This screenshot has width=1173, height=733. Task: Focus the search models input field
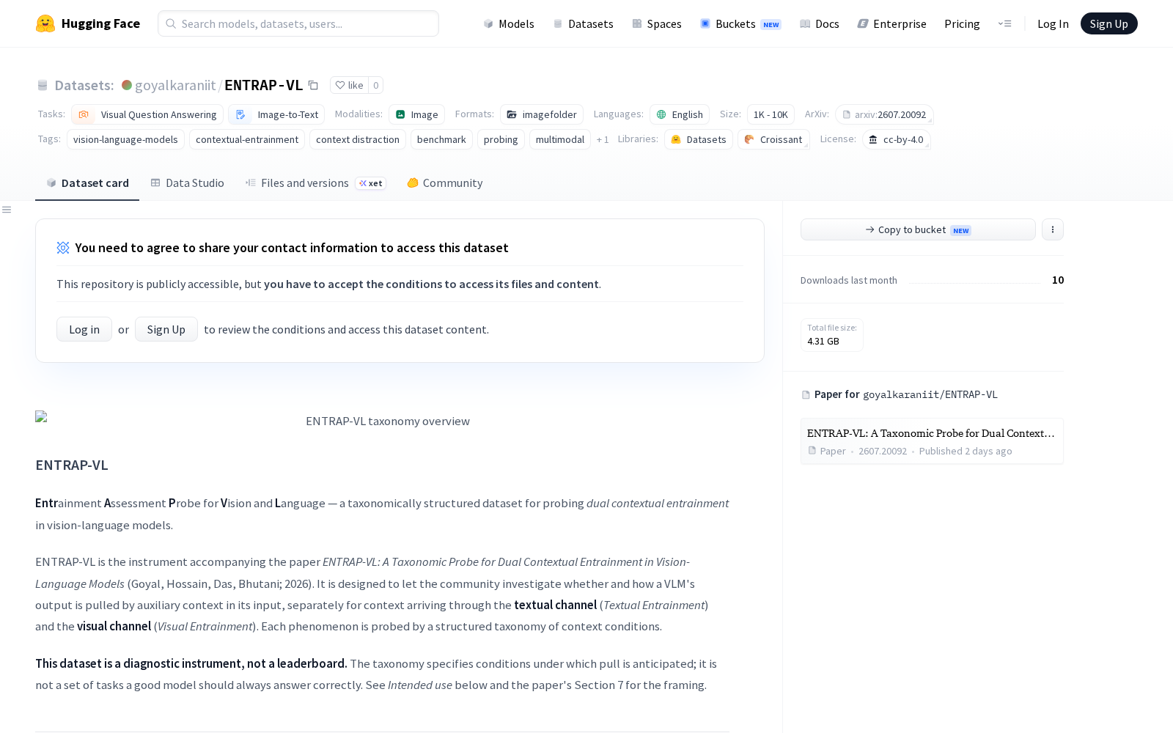click(298, 23)
